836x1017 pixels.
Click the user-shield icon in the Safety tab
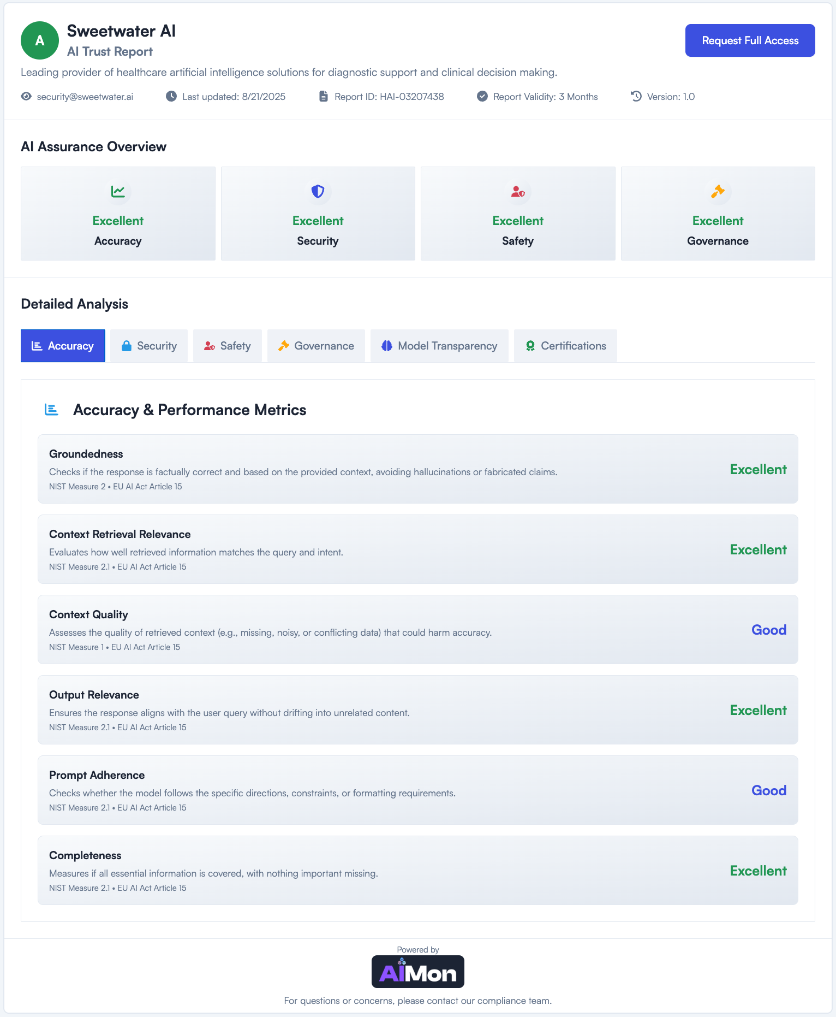[210, 346]
